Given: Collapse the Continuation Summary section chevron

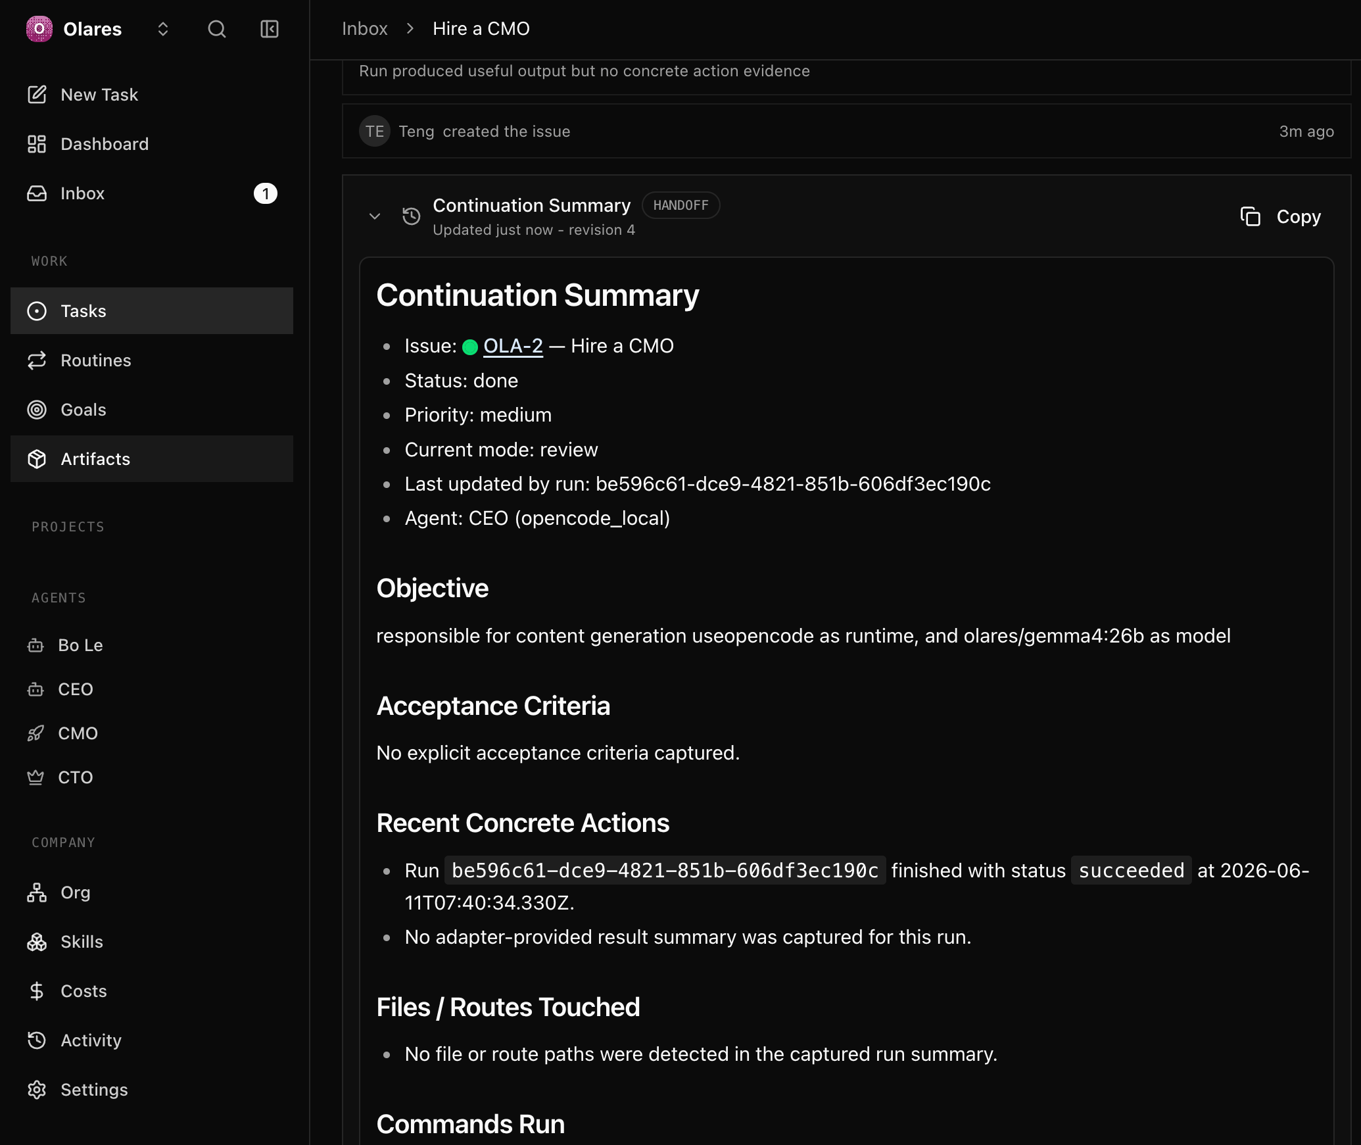Looking at the screenshot, I should click(x=375, y=216).
